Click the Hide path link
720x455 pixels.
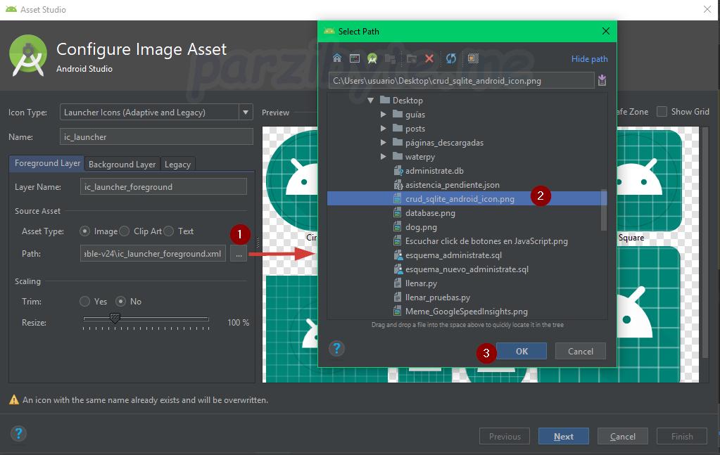(589, 59)
